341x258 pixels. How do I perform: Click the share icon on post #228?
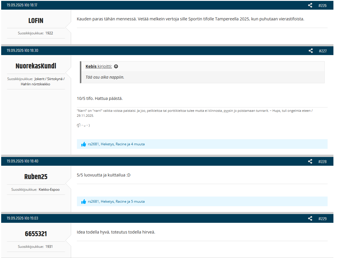(x=310, y=161)
